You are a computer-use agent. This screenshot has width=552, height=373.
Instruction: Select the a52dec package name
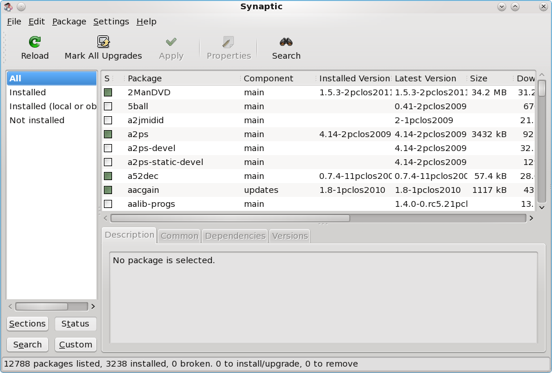pyautogui.click(x=143, y=176)
